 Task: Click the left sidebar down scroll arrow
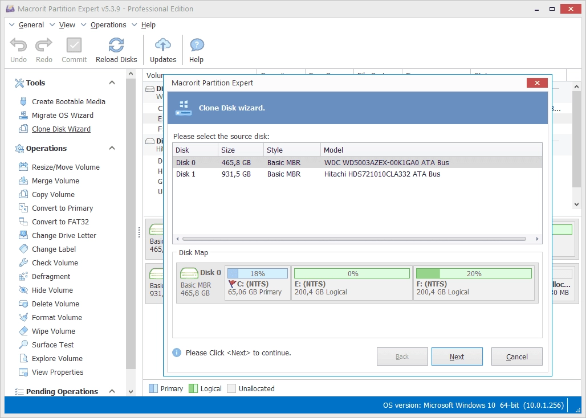[x=131, y=391]
